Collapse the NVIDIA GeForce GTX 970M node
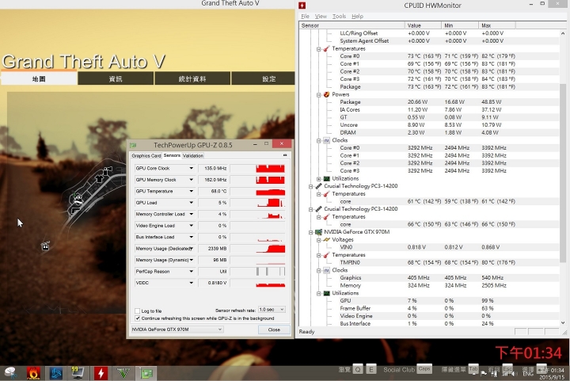 (311, 232)
